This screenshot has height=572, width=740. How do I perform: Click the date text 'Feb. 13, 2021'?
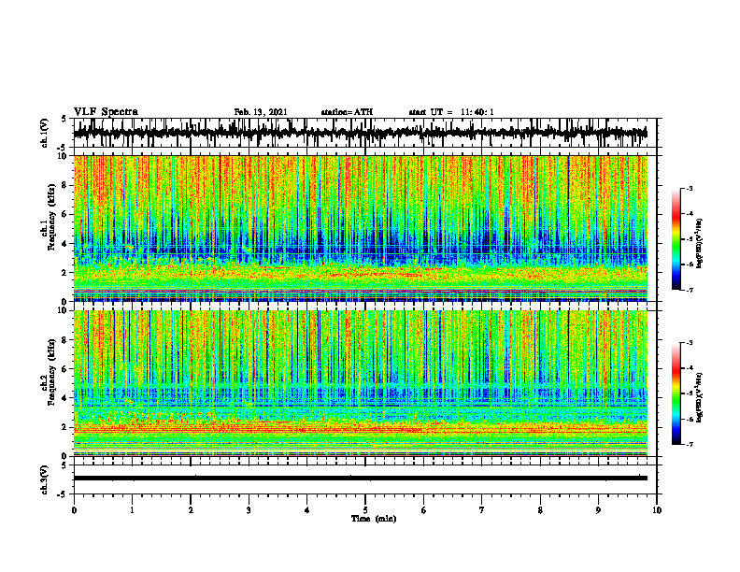click(261, 112)
